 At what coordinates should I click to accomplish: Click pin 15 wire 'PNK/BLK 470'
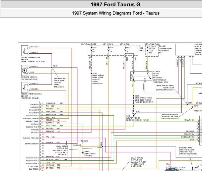click(x=52, y=142)
